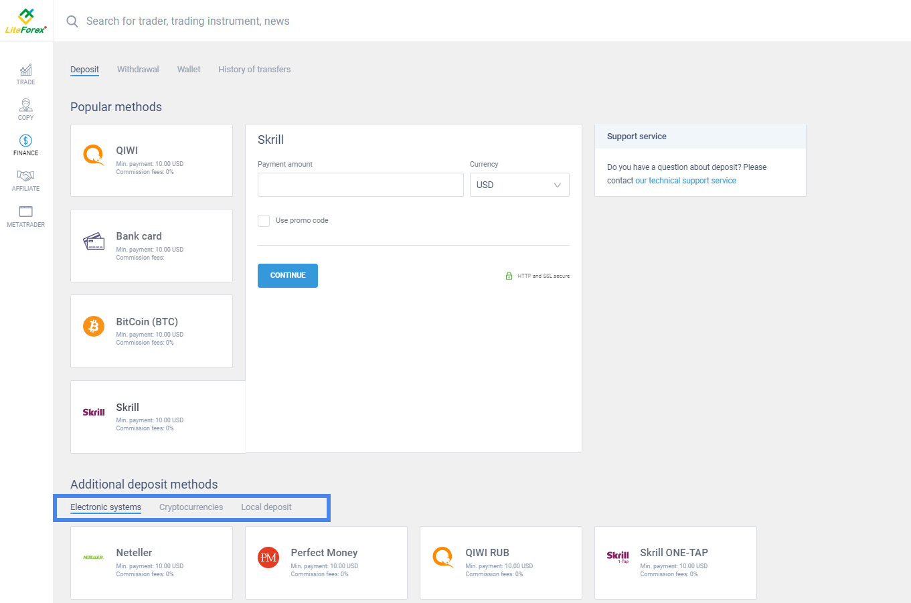
Task: Select the Perfect Money deposit card
Action: coord(326,563)
